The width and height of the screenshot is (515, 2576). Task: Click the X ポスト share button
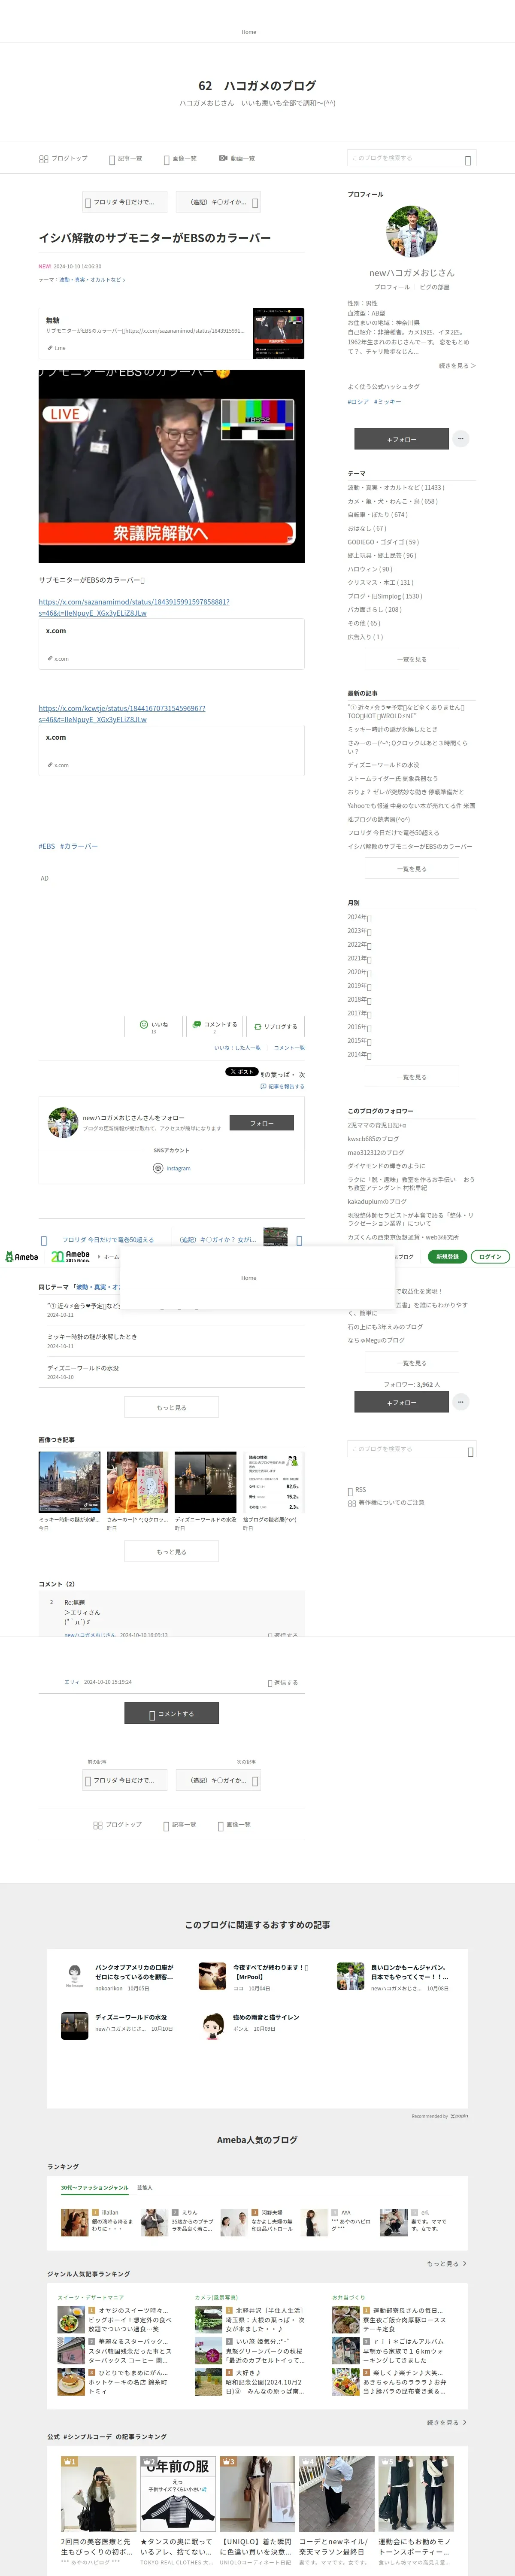pyautogui.click(x=241, y=1072)
